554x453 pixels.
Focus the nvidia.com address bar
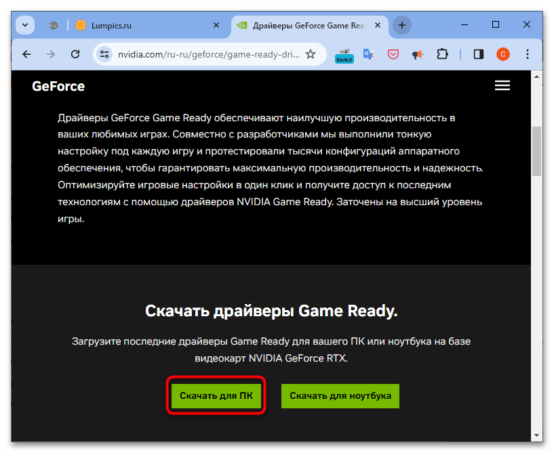coord(208,54)
